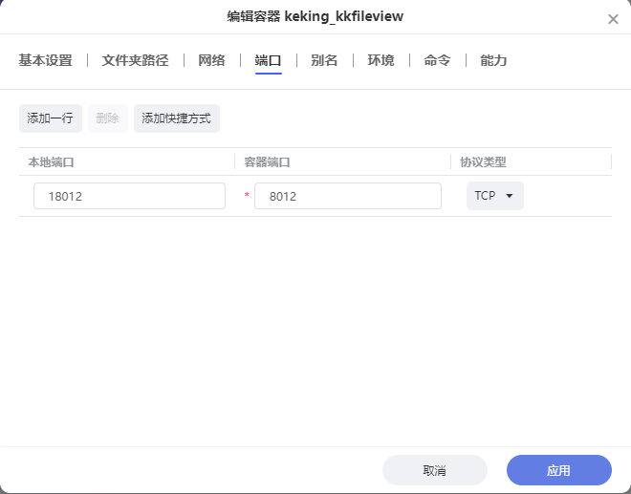Show the 能力 tab
The image size is (631, 494).
click(493, 60)
